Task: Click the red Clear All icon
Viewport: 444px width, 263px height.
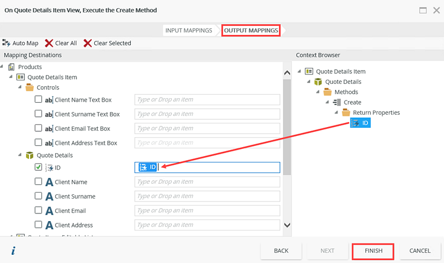Action: click(x=49, y=43)
